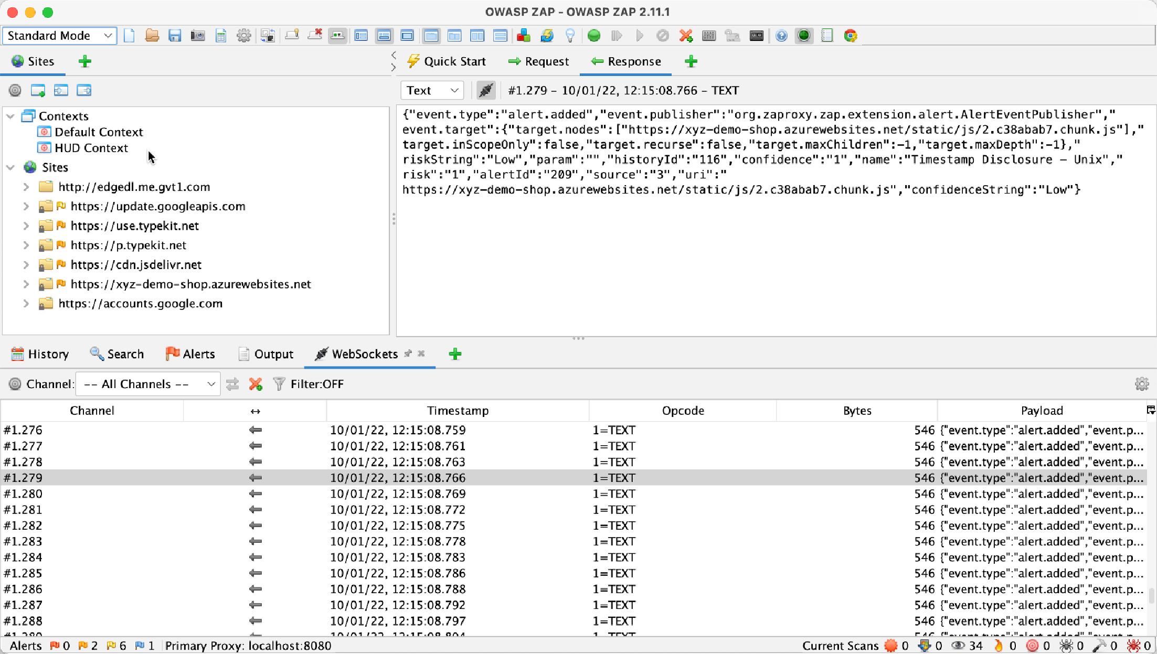This screenshot has width=1157, height=654.
Task: Select the full layout icon
Action: tap(407, 36)
